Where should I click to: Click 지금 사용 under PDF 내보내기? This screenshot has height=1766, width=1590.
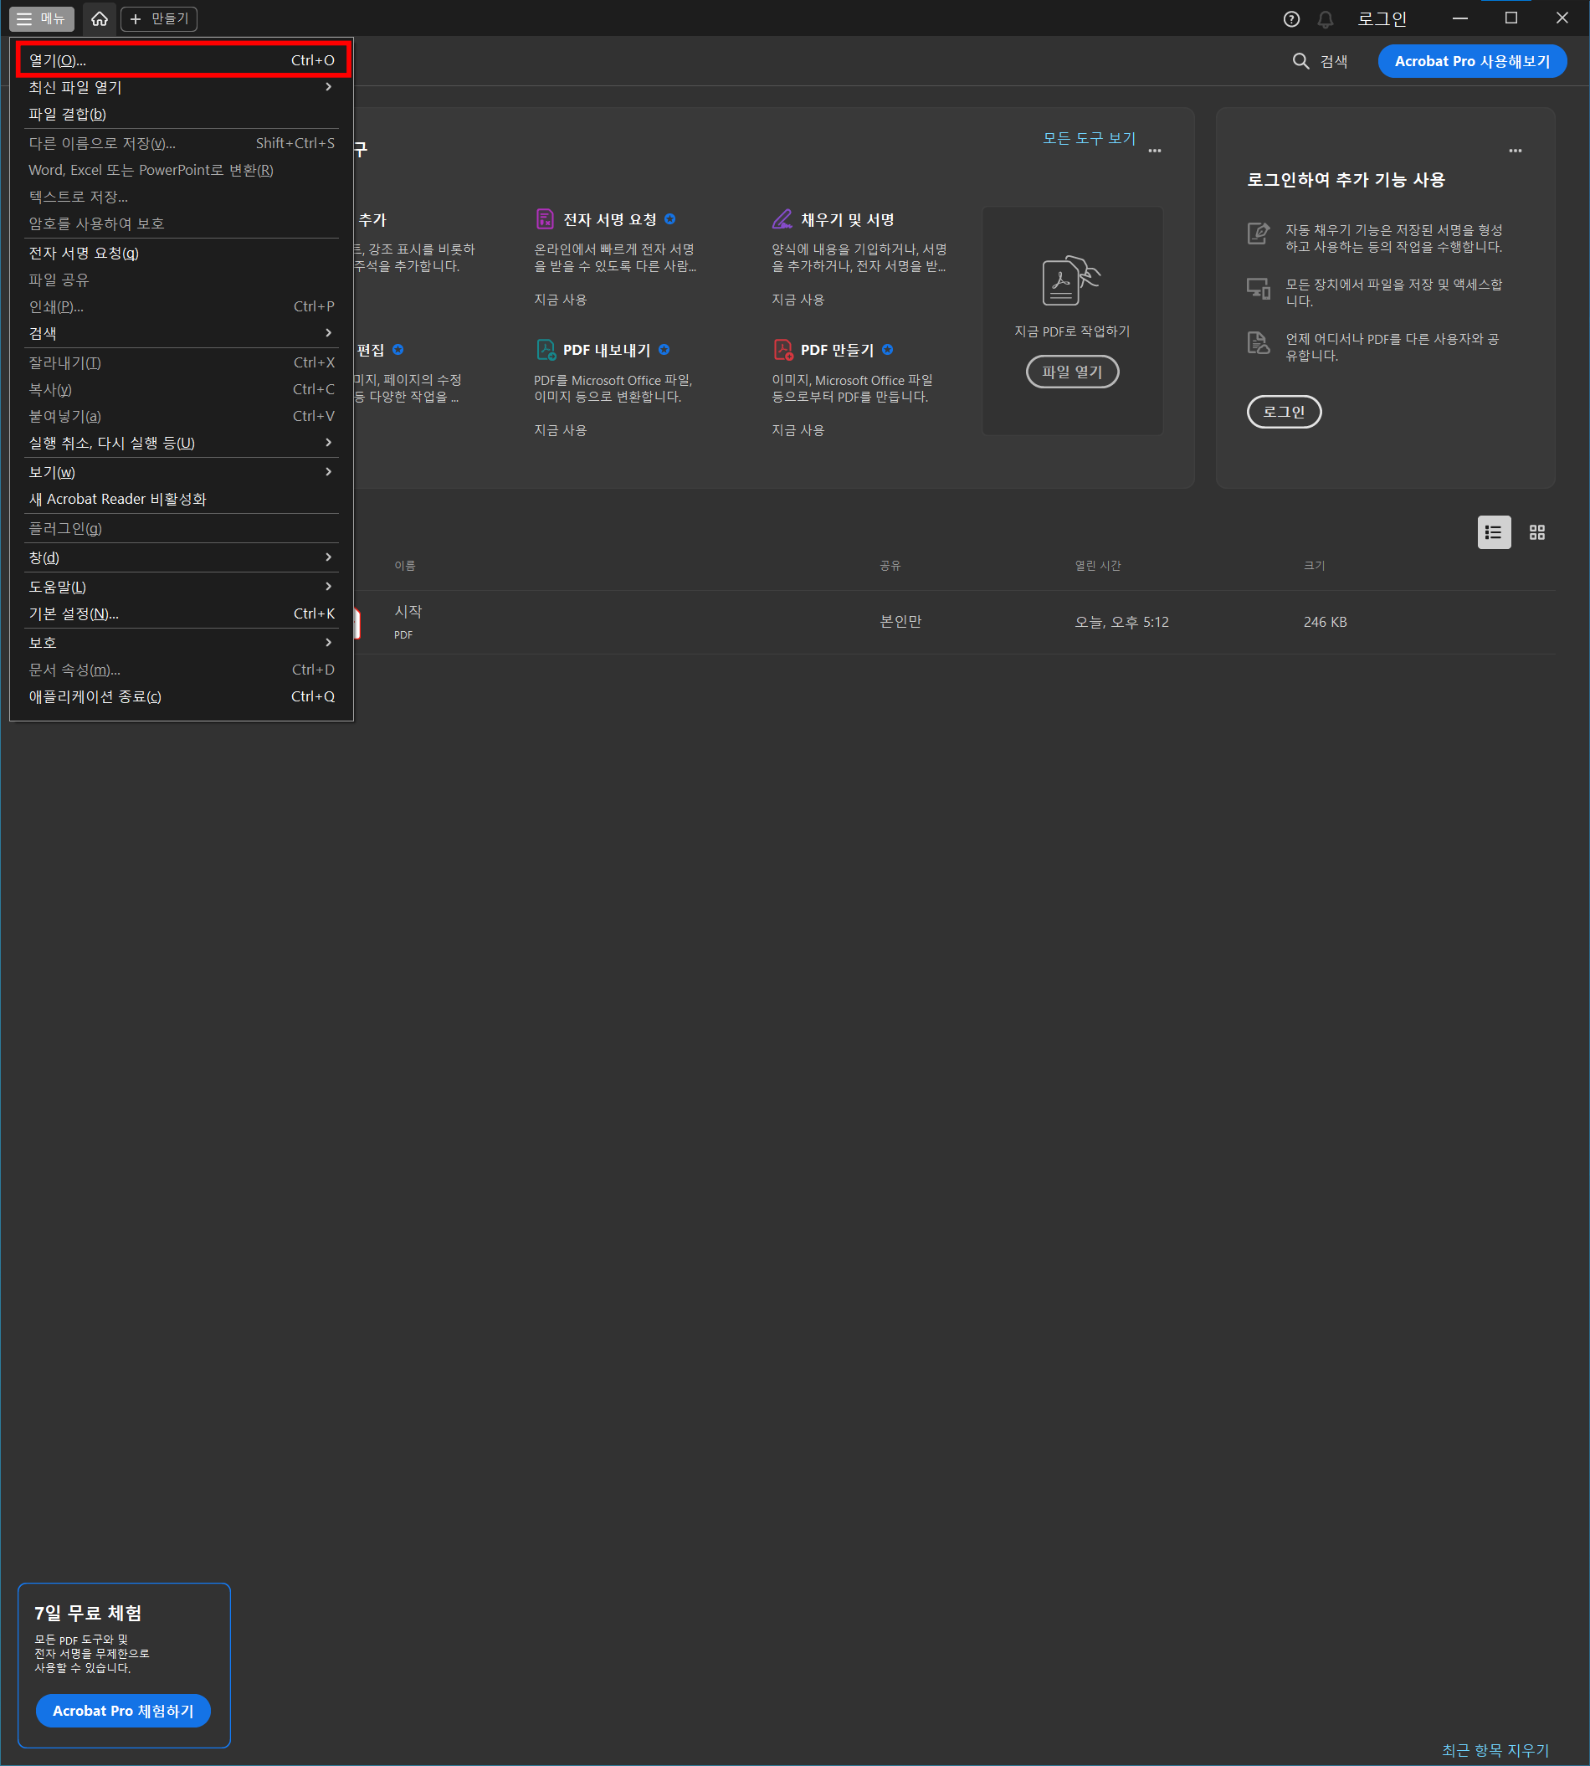tap(560, 430)
